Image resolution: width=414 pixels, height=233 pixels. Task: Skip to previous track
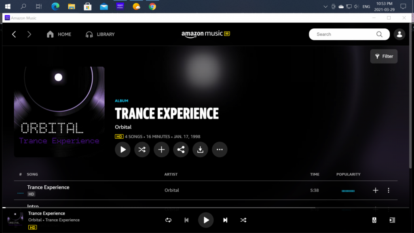(186, 220)
